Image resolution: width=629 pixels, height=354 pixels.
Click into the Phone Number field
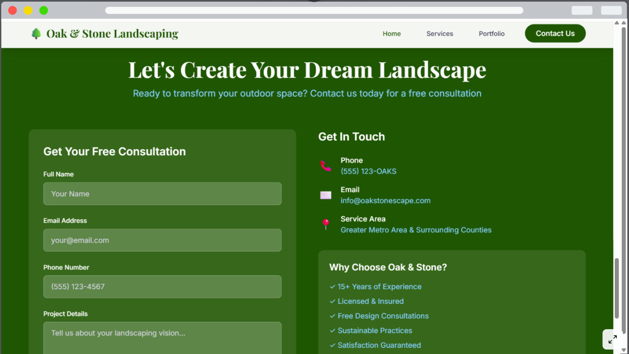(162, 287)
